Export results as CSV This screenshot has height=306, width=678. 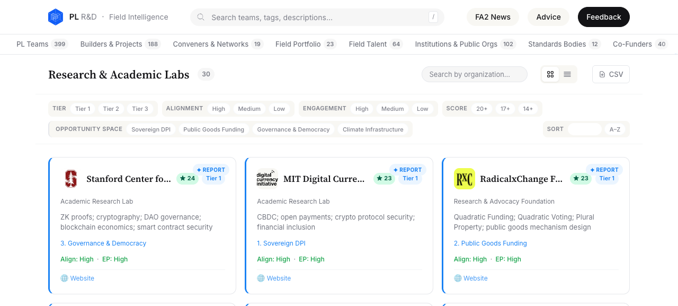pyautogui.click(x=611, y=74)
